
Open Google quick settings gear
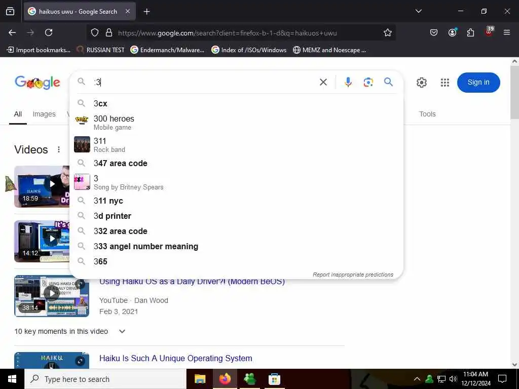(x=421, y=83)
